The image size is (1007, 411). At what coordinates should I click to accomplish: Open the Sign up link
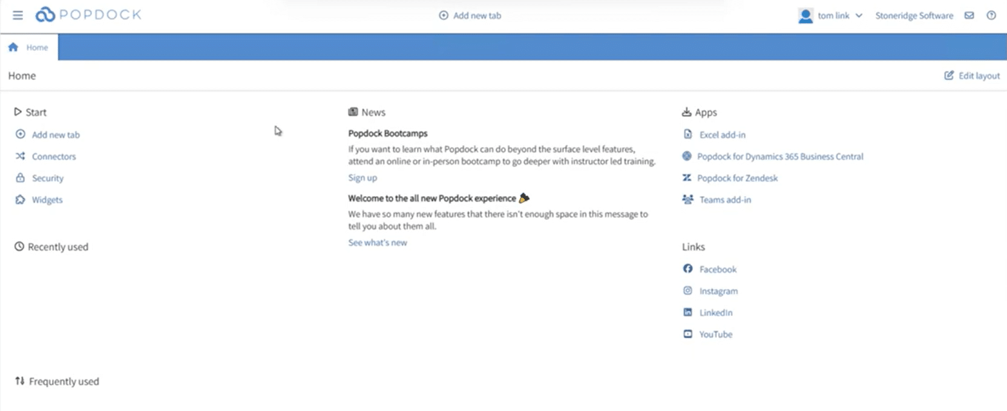click(362, 178)
